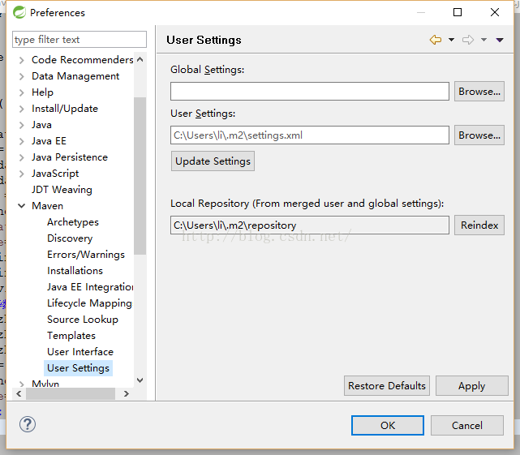Expand the Java tree node
This screenshot has width=520, height=455.
(22, 125)
